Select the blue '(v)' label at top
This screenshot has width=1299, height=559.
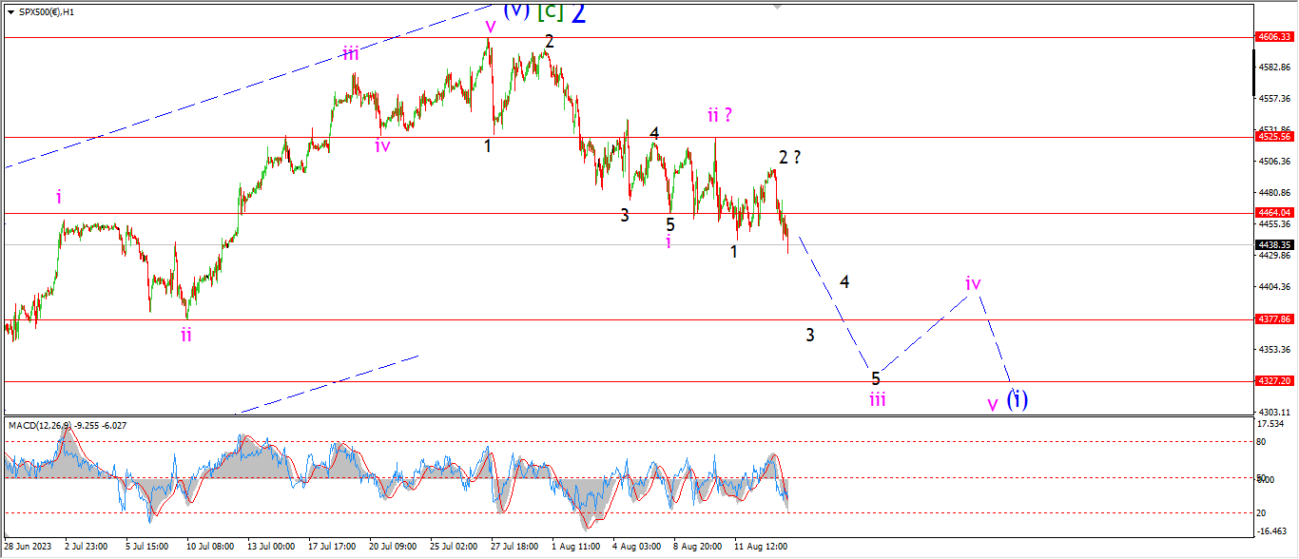pyautogui.click(x=514, y=10)
